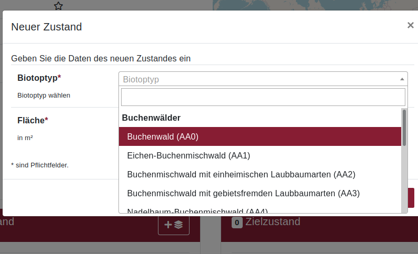Viewport: 418px width, 254px height.
Task: Click the red submit button edge
Action: 411,198
